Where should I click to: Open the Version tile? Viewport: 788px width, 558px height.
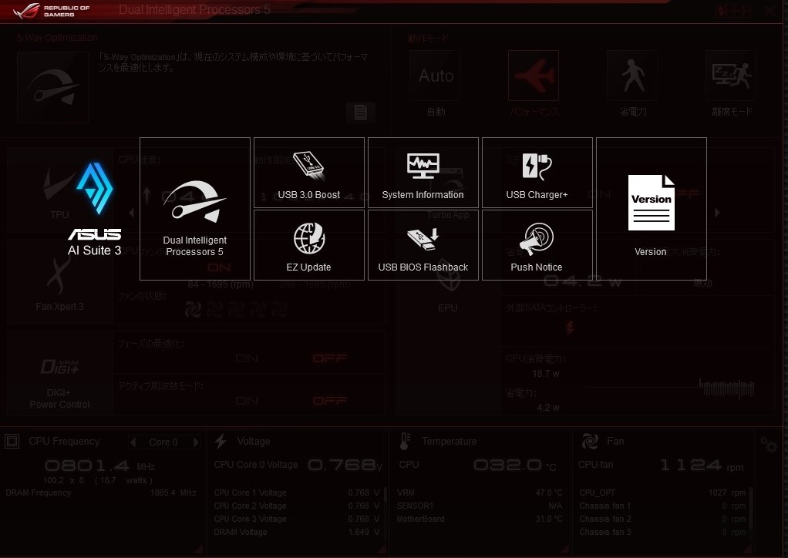pyautogui.click(x=652, y=208)
